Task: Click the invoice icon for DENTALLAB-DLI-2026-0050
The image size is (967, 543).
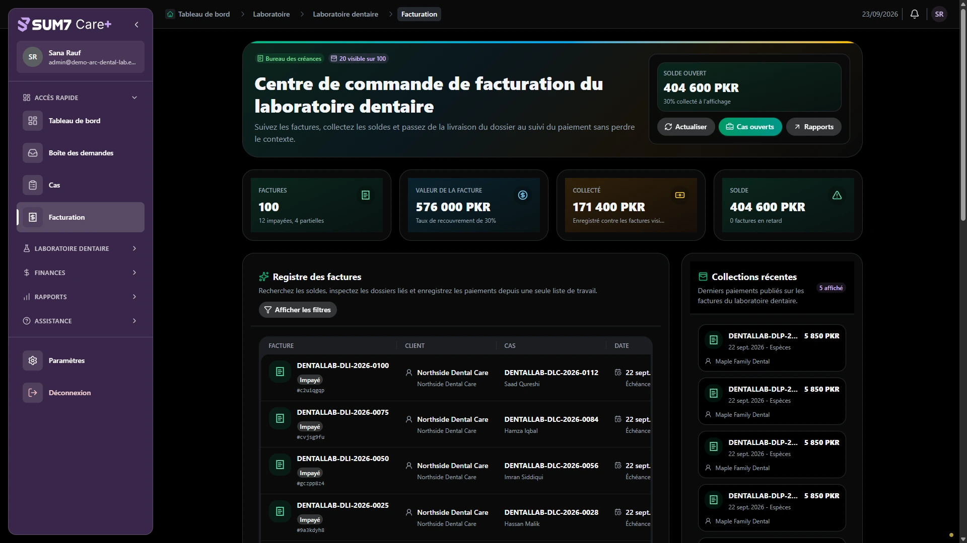Action: coord(280,465)
